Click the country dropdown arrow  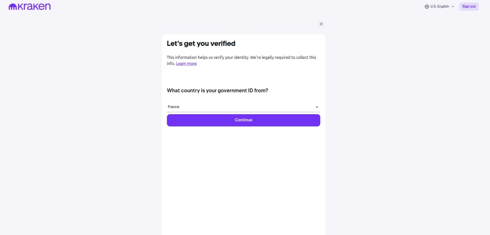(x=317, y=107)
